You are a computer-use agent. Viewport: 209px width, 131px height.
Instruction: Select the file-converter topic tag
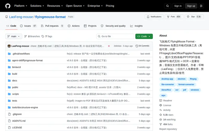168,84
